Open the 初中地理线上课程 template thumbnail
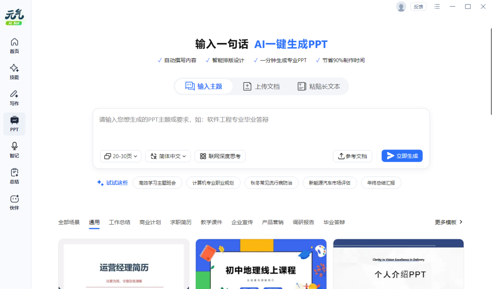This screenshot has height=289, width=492. [261, 264]
